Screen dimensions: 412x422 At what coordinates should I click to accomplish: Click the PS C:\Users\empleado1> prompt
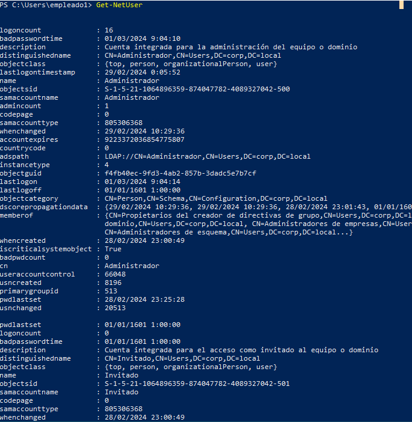(46, 5)
